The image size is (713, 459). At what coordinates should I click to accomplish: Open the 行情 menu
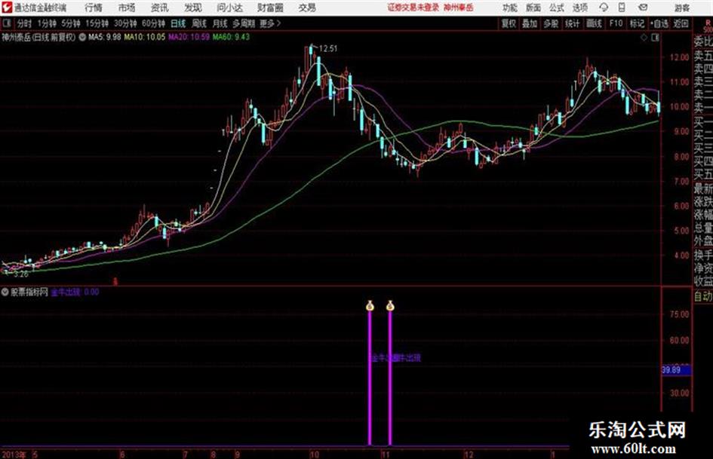(x=94, y=8)
